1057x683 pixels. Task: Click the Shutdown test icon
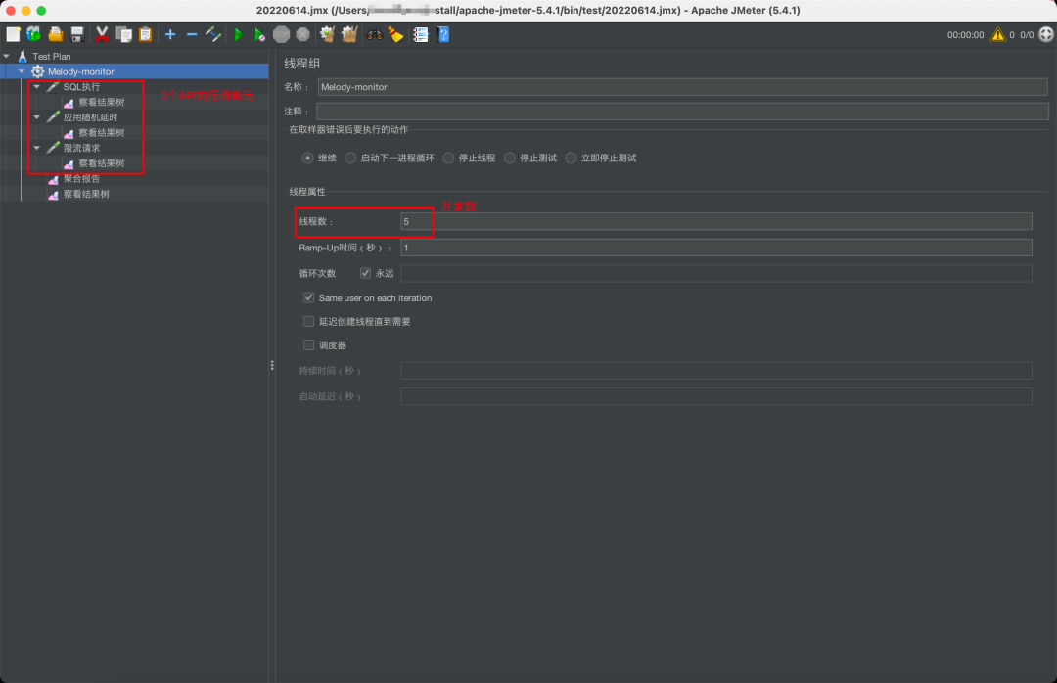coord(302,34)
